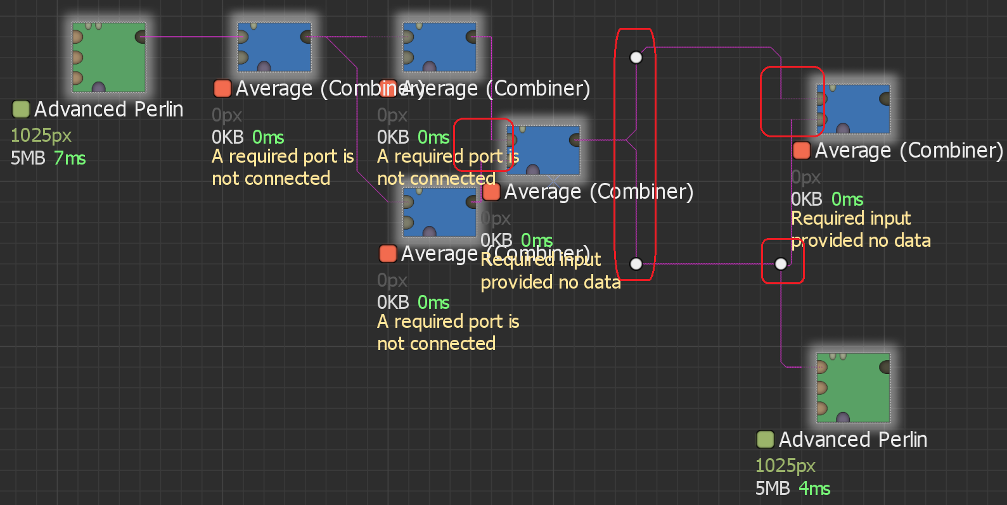Viewport: 1007px width, 505px height.
Task: Select the leftmost Average (Combiner) node thumbnail
Action: 274,47
